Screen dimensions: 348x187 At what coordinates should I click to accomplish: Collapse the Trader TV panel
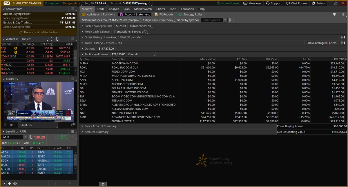click(3, 79)
